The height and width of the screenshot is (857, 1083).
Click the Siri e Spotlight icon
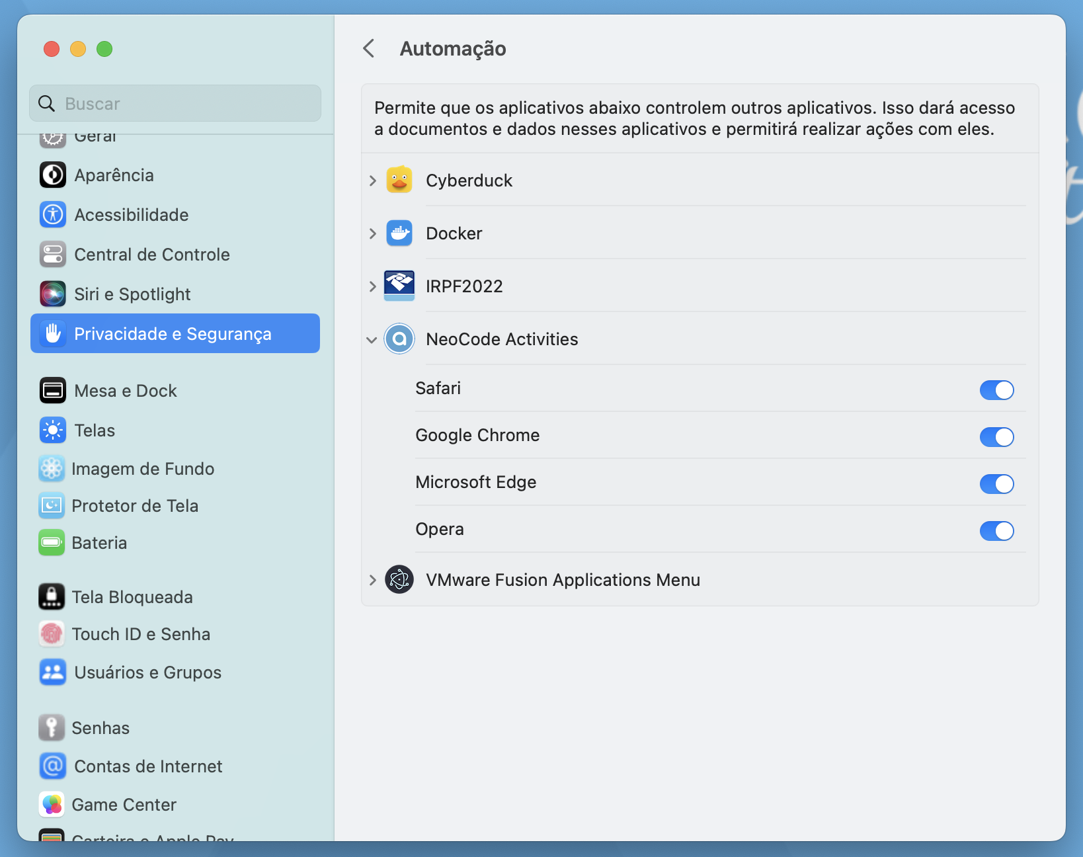(x=53, y=294)
